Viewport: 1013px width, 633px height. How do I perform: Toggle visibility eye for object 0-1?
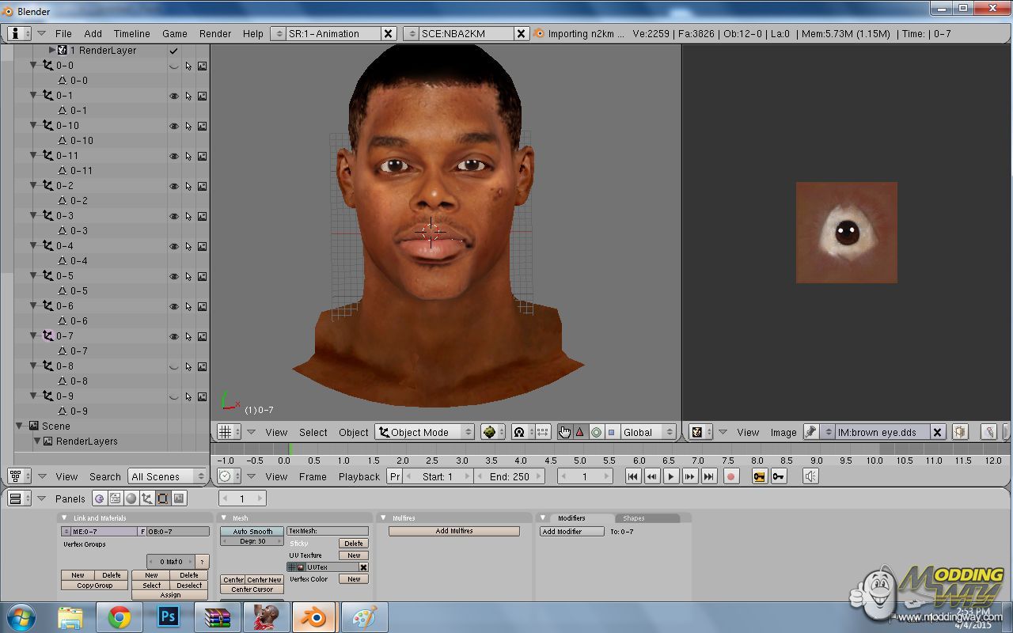pos(174,96)
